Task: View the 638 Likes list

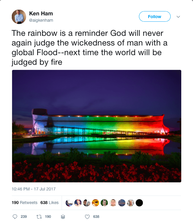Action: pos(50,203)
